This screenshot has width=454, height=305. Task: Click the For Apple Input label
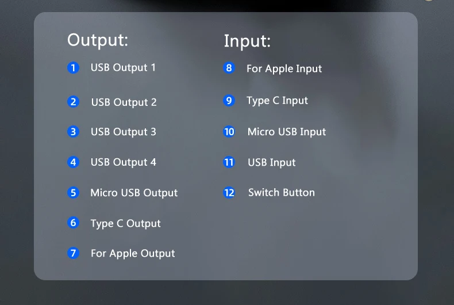point(284,69)
